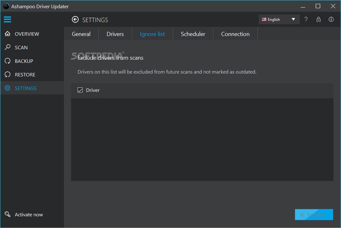Click the Backup circular icon
341x228 pixels.
pyautogui.click(x=8, y=61)
